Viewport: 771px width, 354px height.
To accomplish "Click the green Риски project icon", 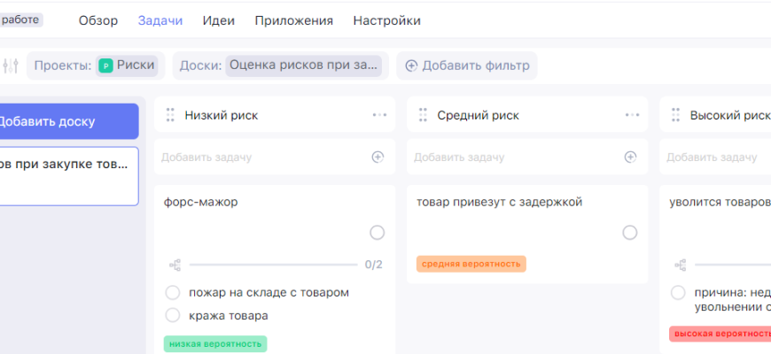I will [105, 65].
